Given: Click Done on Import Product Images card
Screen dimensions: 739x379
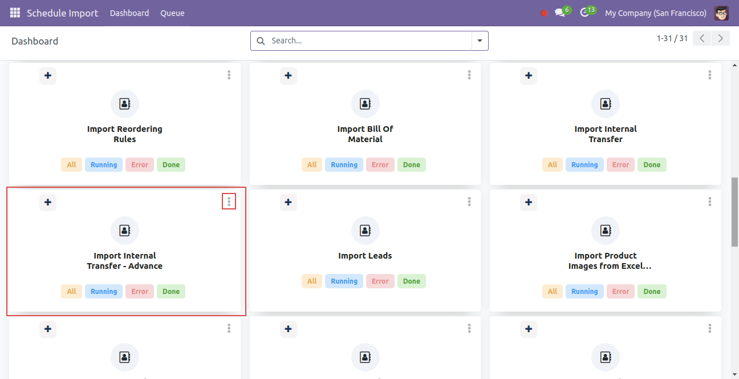Looking at the screenshot, I should click(652, 292).
